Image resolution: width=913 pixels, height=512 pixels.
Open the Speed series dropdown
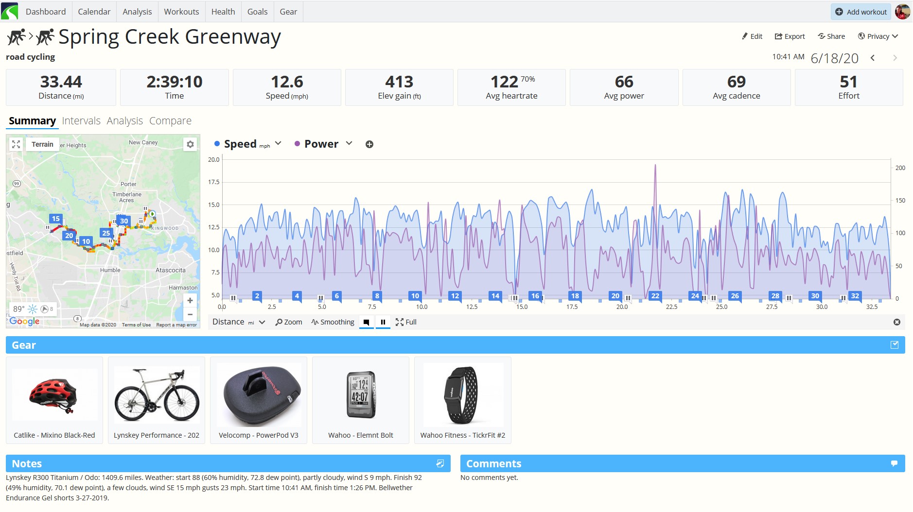(x=278, y=143)
